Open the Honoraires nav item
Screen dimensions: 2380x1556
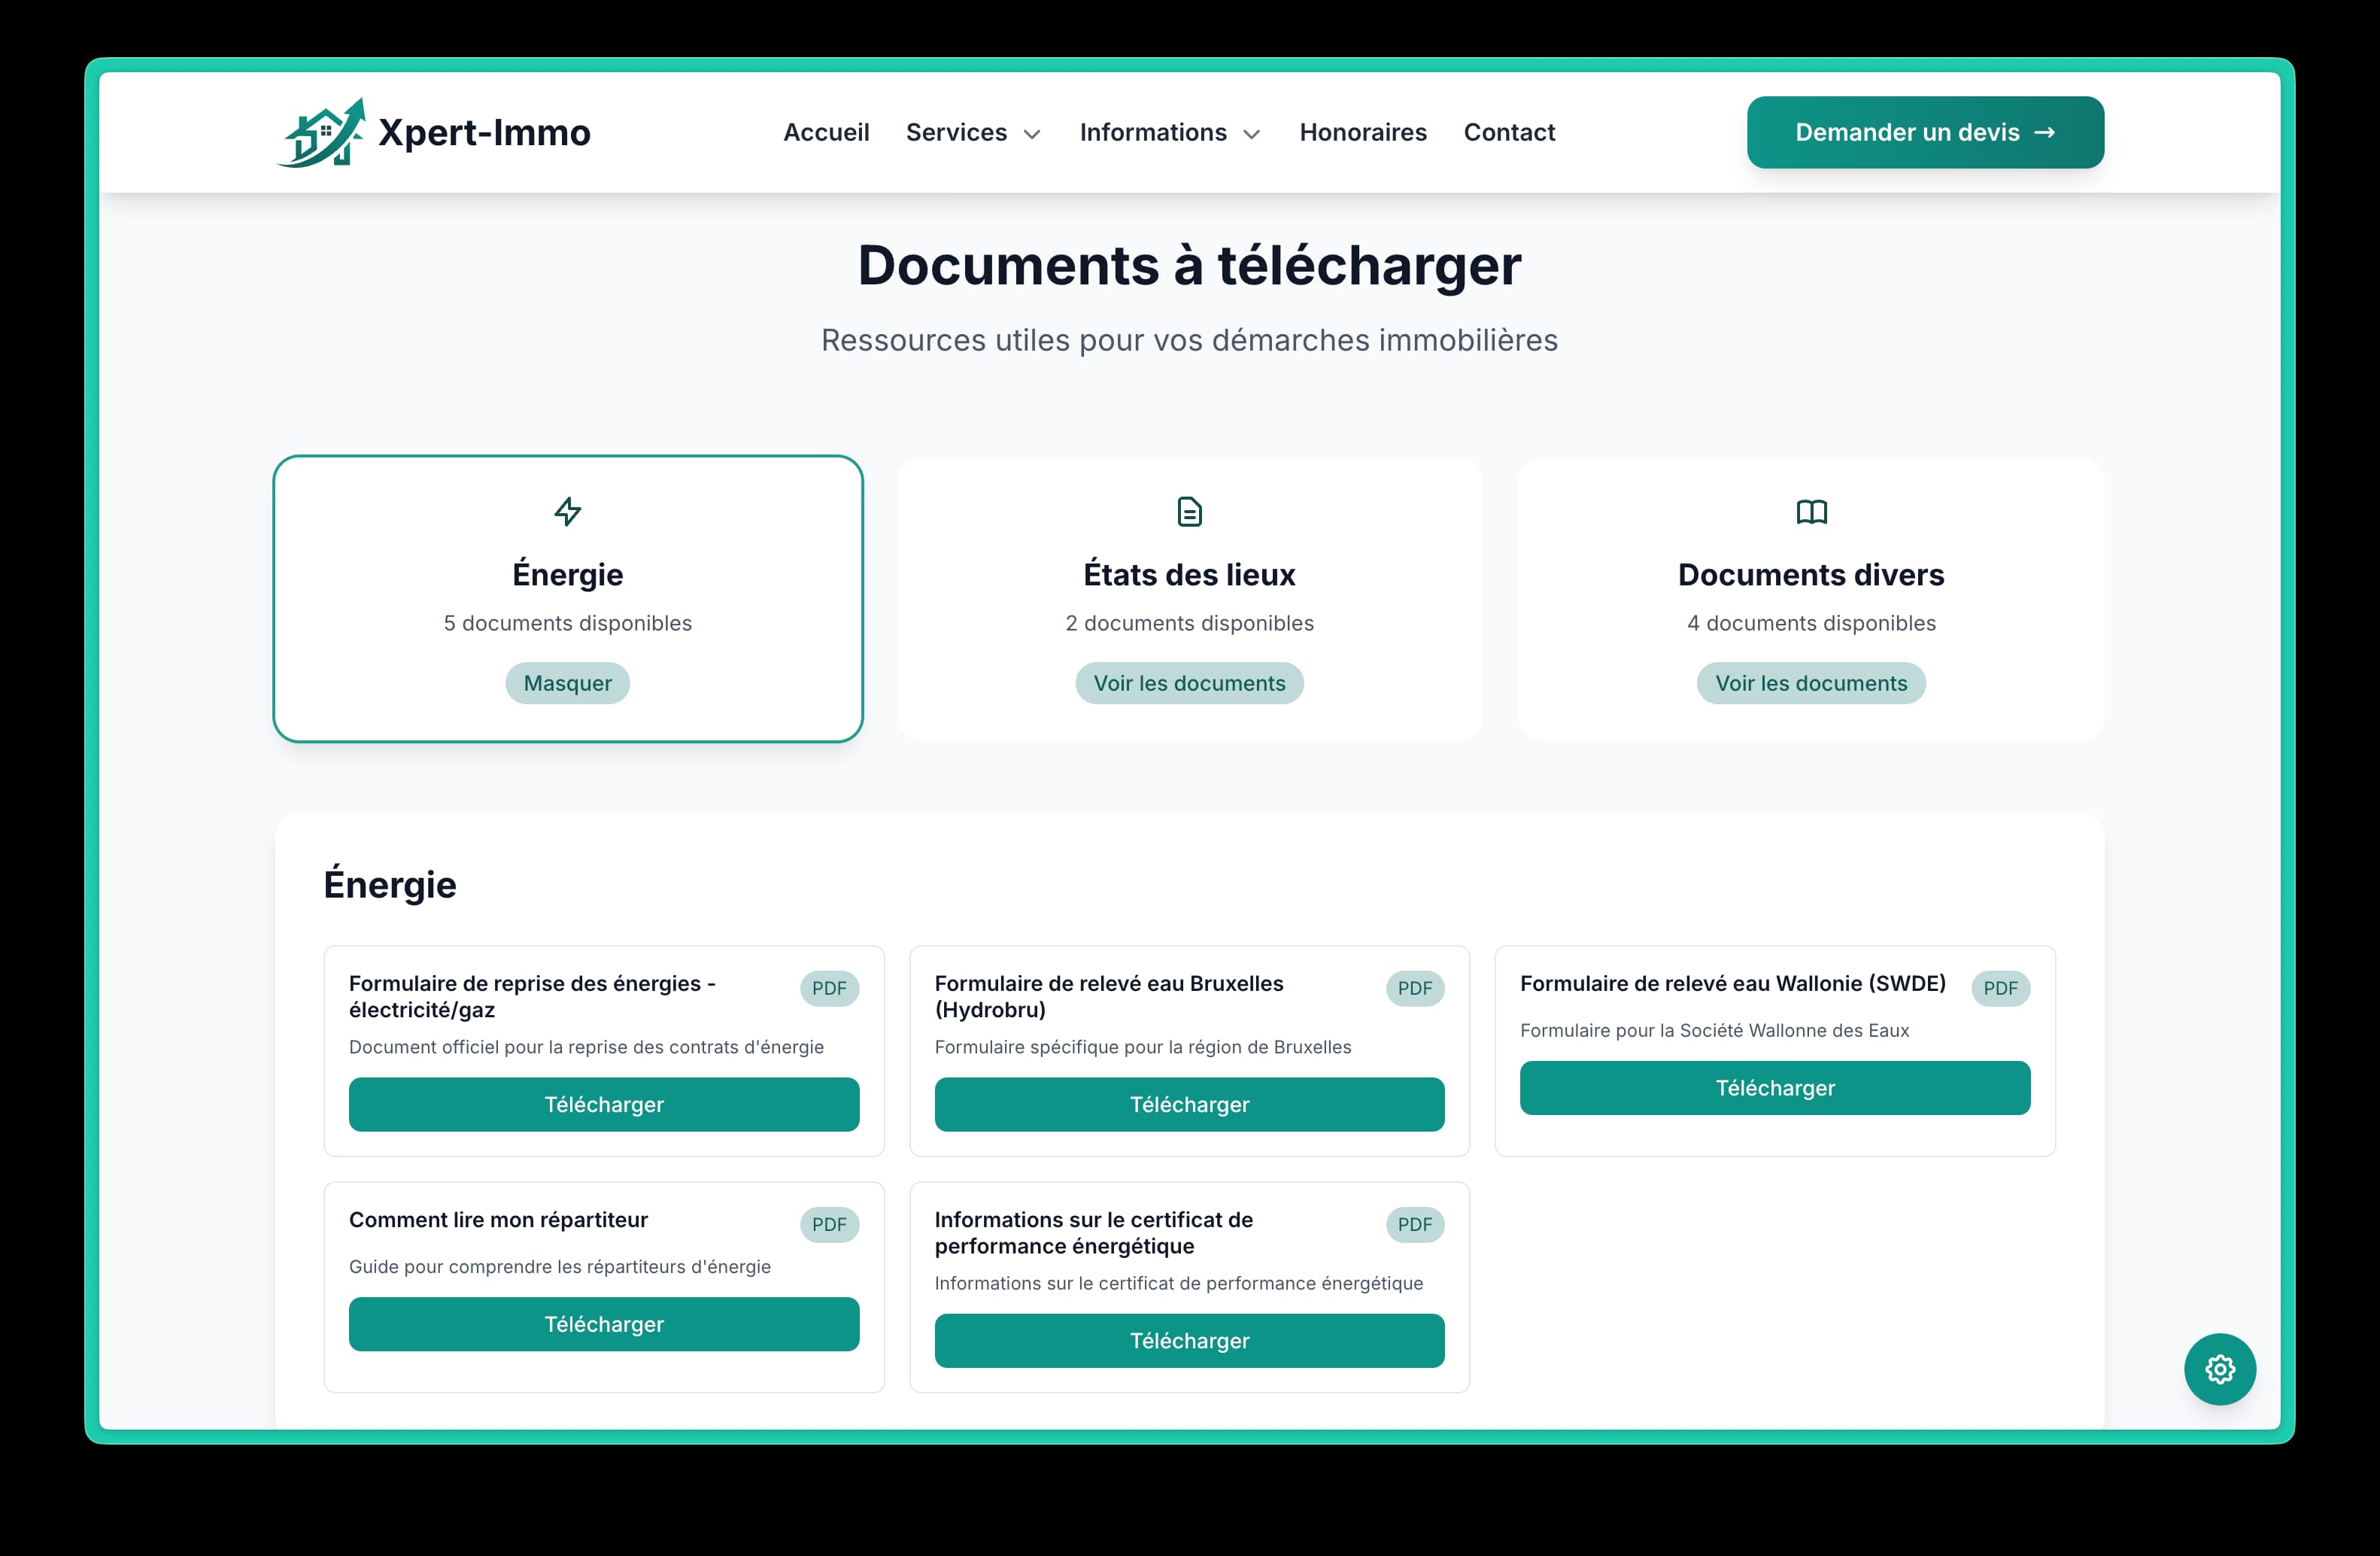[x=1363, y=132]
